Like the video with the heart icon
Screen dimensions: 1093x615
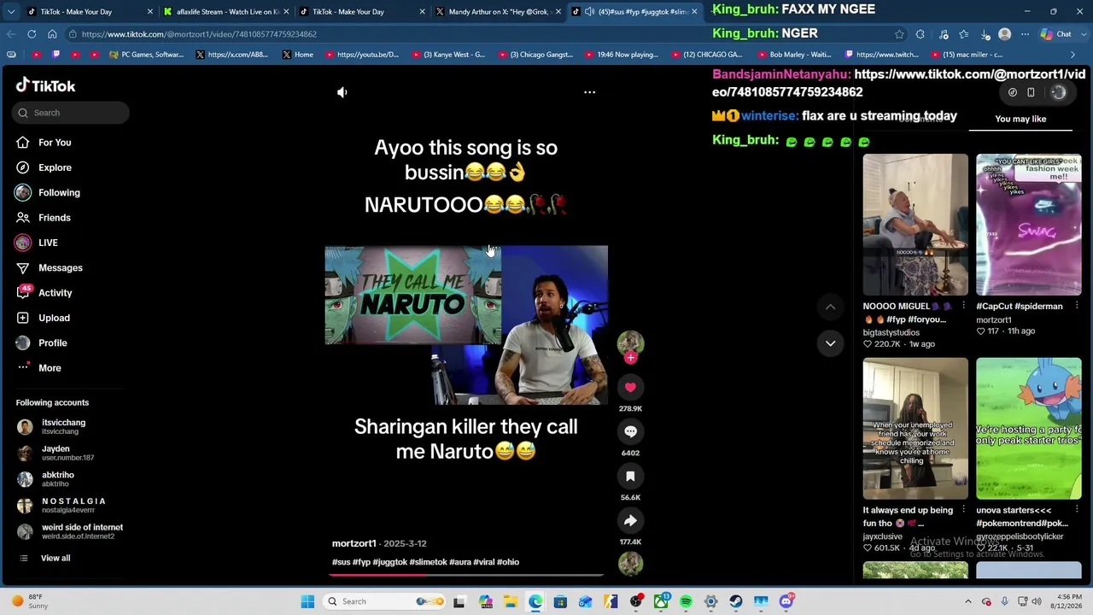pyautogui.click(x=630, y=387)
